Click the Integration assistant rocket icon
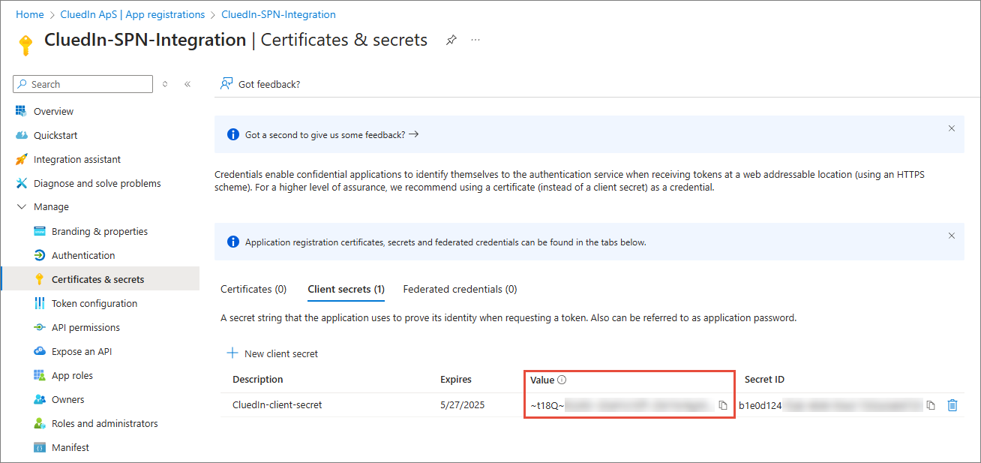The height and width of the screenshot is (463, 981). click(21, 159)
